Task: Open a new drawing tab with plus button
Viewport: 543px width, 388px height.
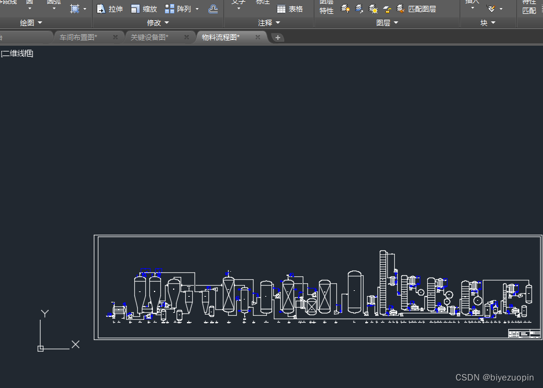Action: click(277, 38)
